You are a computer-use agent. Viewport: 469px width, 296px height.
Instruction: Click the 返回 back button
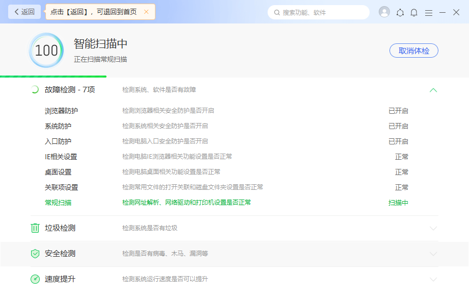(x=24, y=12)
